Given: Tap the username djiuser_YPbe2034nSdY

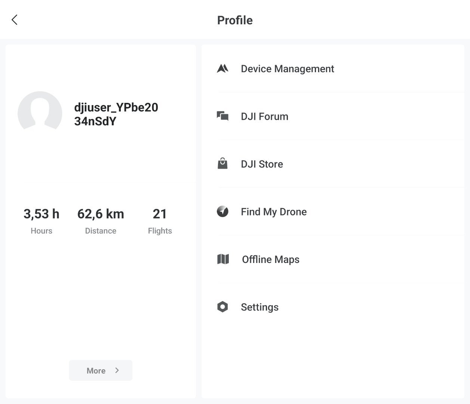Looking at the screenshot, I should tap(116, 114).
